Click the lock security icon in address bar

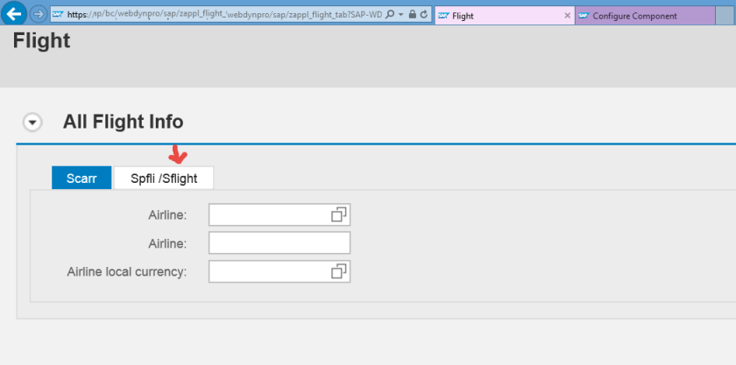[413, 15]
